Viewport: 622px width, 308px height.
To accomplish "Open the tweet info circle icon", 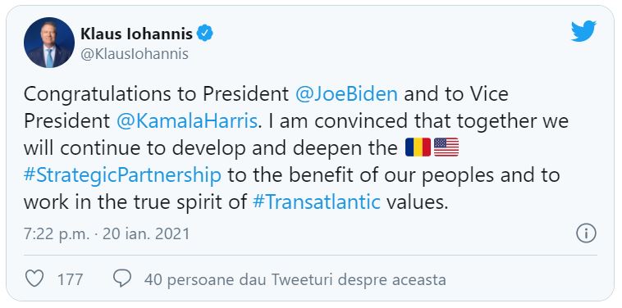I will 586,233.
